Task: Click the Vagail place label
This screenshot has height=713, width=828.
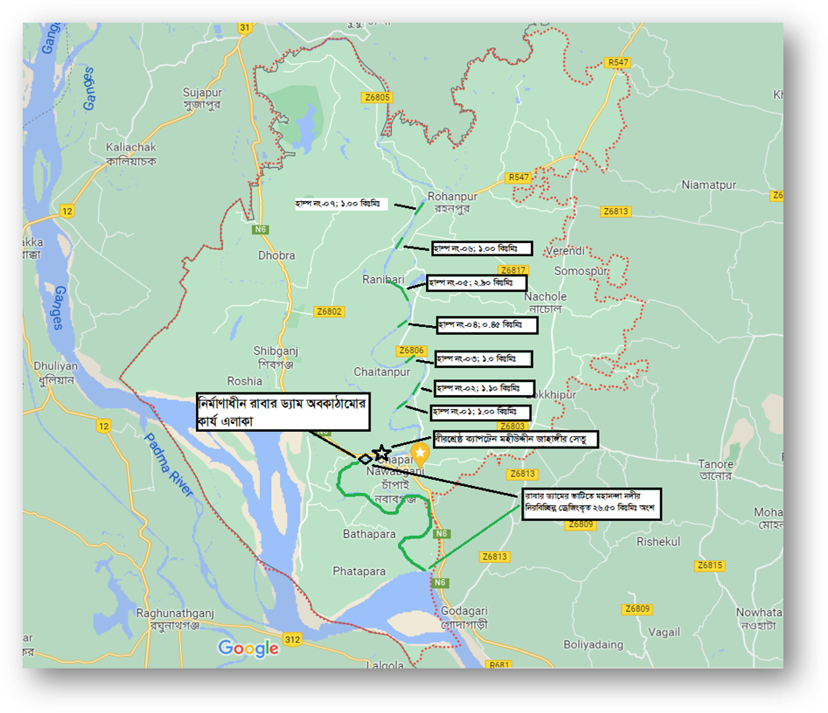Action: 664,633
